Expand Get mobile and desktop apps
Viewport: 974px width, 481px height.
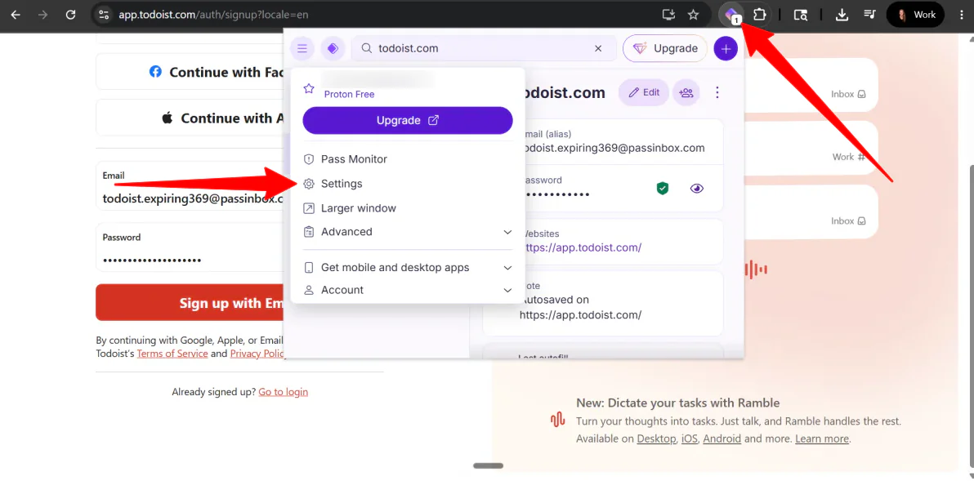point(408,268)
